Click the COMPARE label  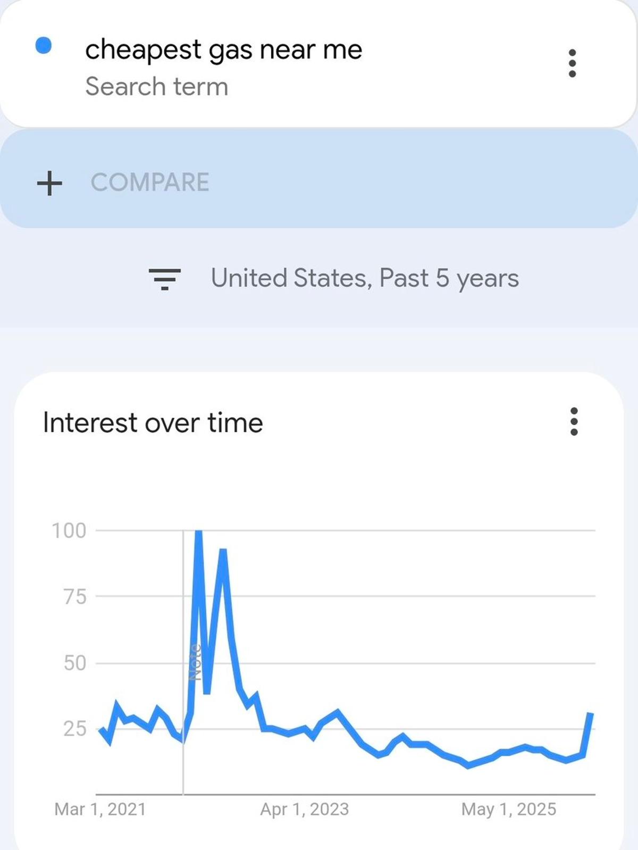150,182
